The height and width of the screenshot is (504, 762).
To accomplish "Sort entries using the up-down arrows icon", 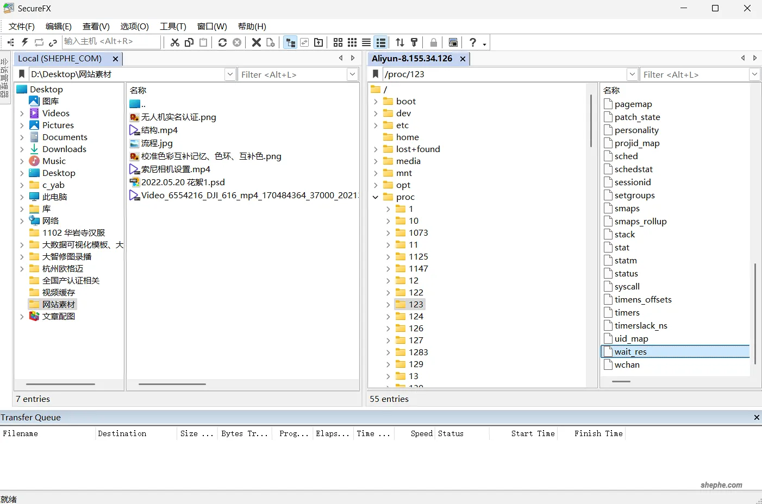I will 399,42.
